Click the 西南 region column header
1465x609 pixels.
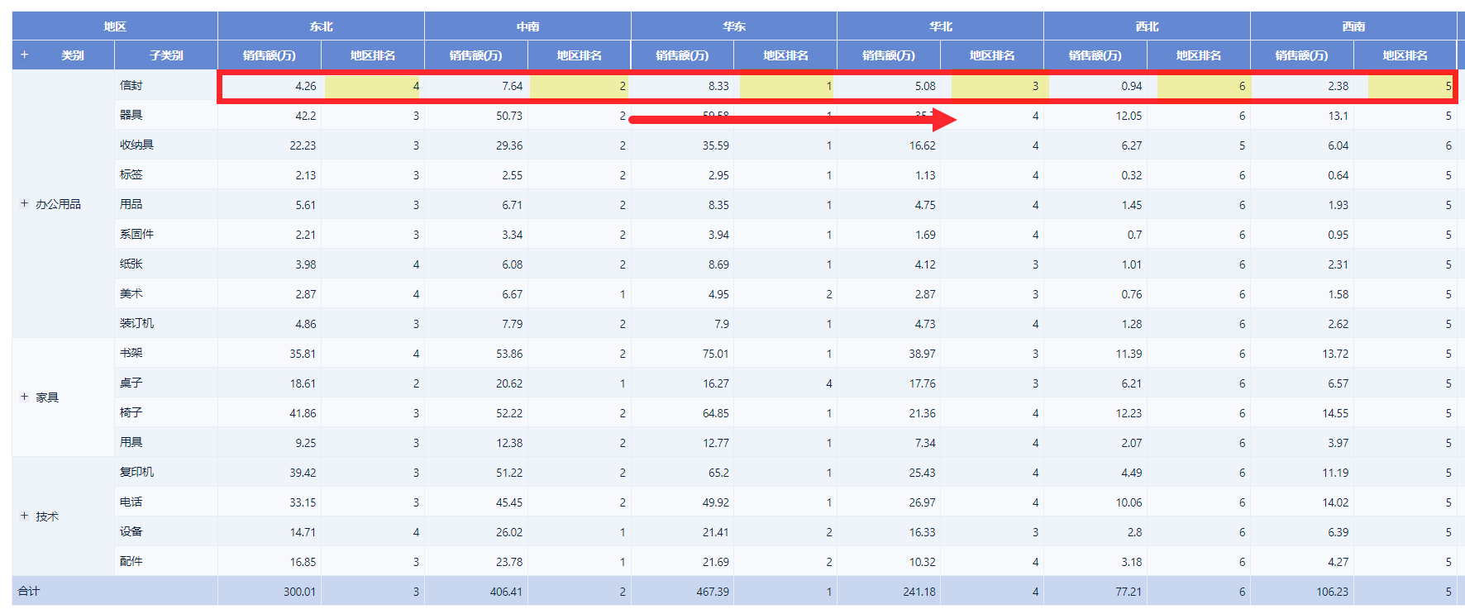1353,26
